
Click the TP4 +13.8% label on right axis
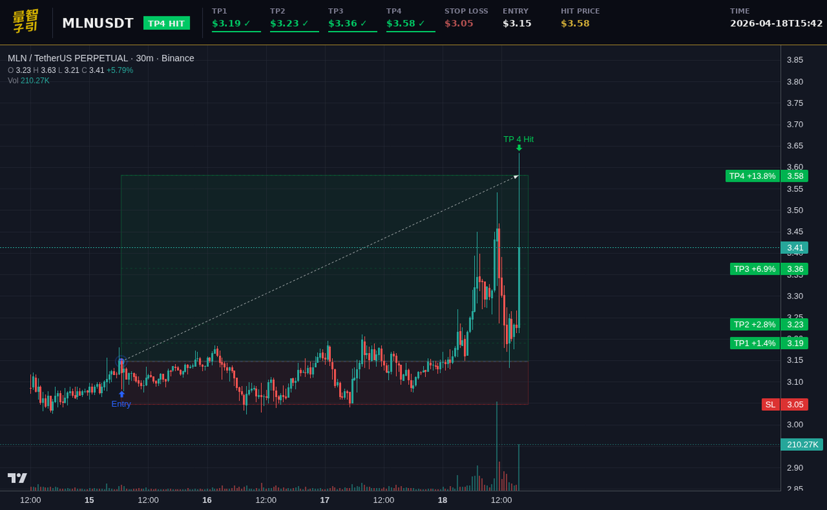752,176
